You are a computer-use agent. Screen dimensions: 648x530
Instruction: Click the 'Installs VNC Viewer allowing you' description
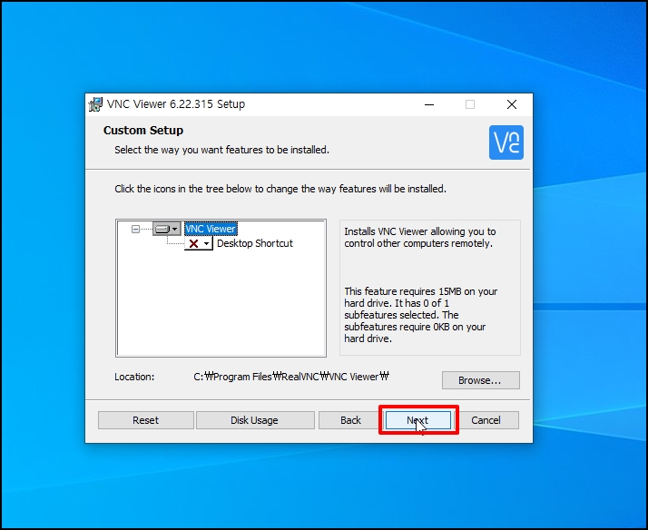coord(420,237)
